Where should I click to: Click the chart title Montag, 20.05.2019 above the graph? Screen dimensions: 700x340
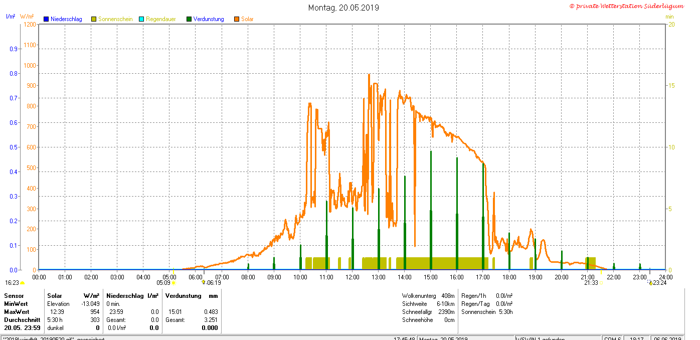click(343, 8)
